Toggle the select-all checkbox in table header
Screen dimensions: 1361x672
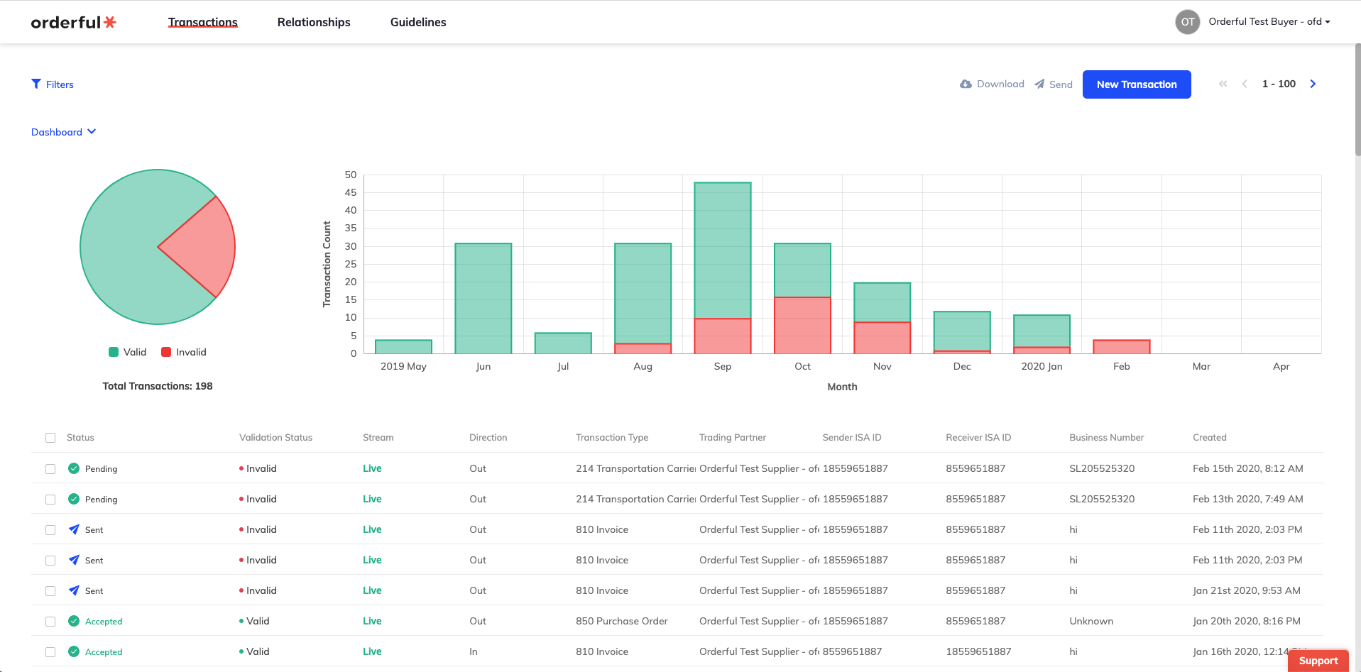(50, 438)
